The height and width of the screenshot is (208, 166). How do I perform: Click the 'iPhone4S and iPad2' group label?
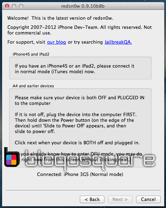click(x=31, y=54)
